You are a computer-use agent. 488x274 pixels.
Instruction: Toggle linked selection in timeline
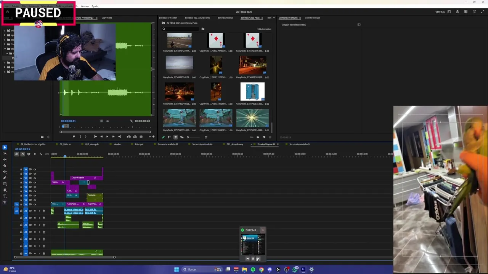click(29, 154)
